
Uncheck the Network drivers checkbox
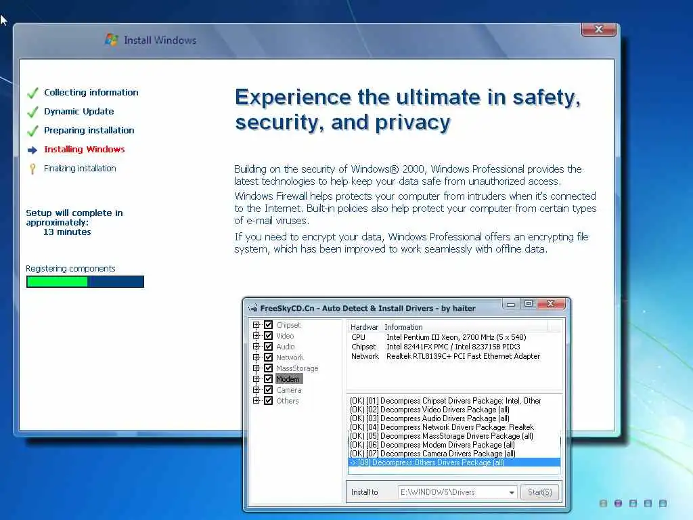point(268,357)
